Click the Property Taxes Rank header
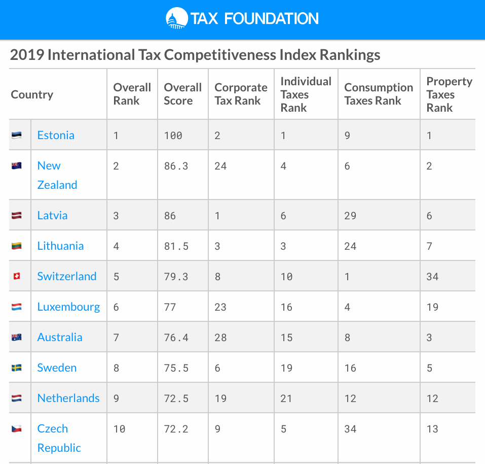Image resolution: width=485 pixels, height=464 pixels. 449,94
